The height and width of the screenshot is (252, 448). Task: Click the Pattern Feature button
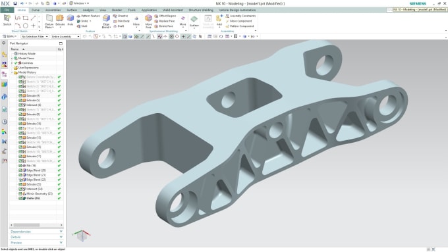[88, 16]
